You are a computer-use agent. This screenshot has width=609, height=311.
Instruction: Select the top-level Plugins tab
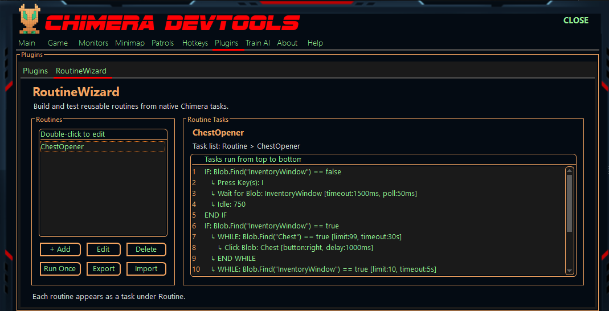coord(226,43)
